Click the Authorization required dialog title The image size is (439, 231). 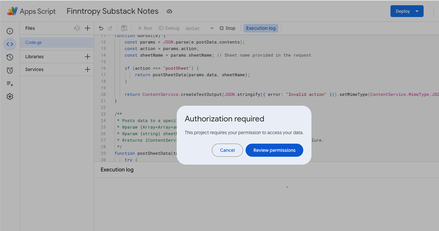coord(225,119)
